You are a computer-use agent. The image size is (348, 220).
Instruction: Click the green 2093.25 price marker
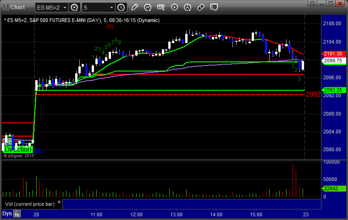[x=333, y=90]
